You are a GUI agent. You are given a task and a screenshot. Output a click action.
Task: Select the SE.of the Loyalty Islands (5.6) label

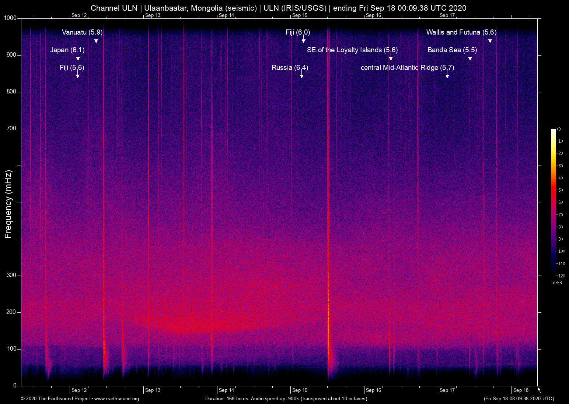352,50
